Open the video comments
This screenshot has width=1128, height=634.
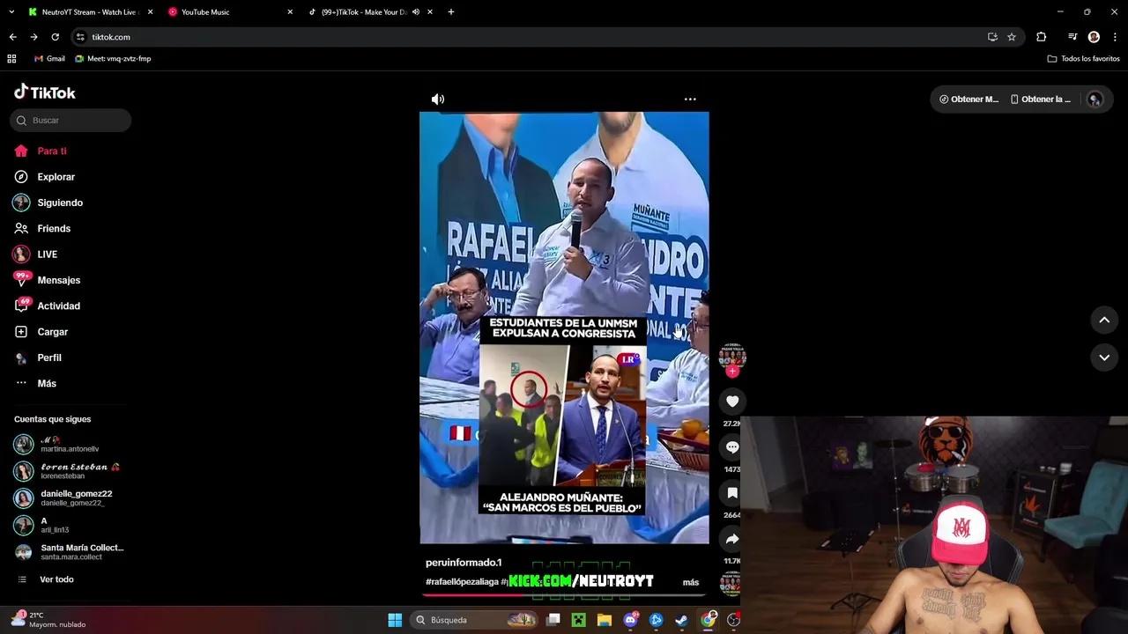point(732,447)
